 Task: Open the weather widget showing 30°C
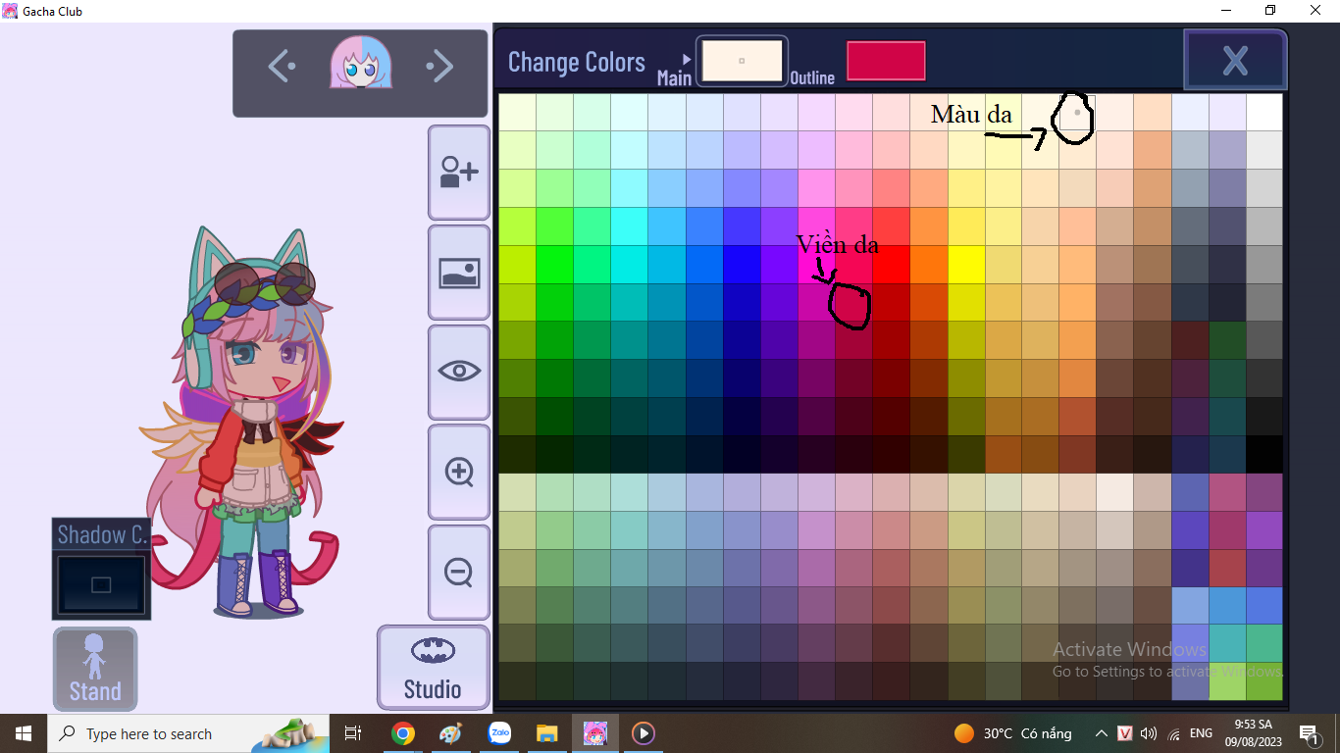1013,733
